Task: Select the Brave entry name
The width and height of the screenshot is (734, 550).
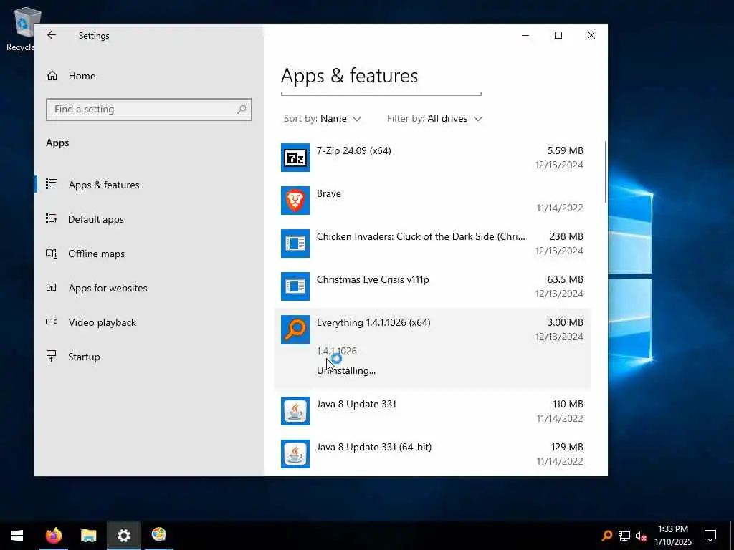Action: tap(328, 193)
